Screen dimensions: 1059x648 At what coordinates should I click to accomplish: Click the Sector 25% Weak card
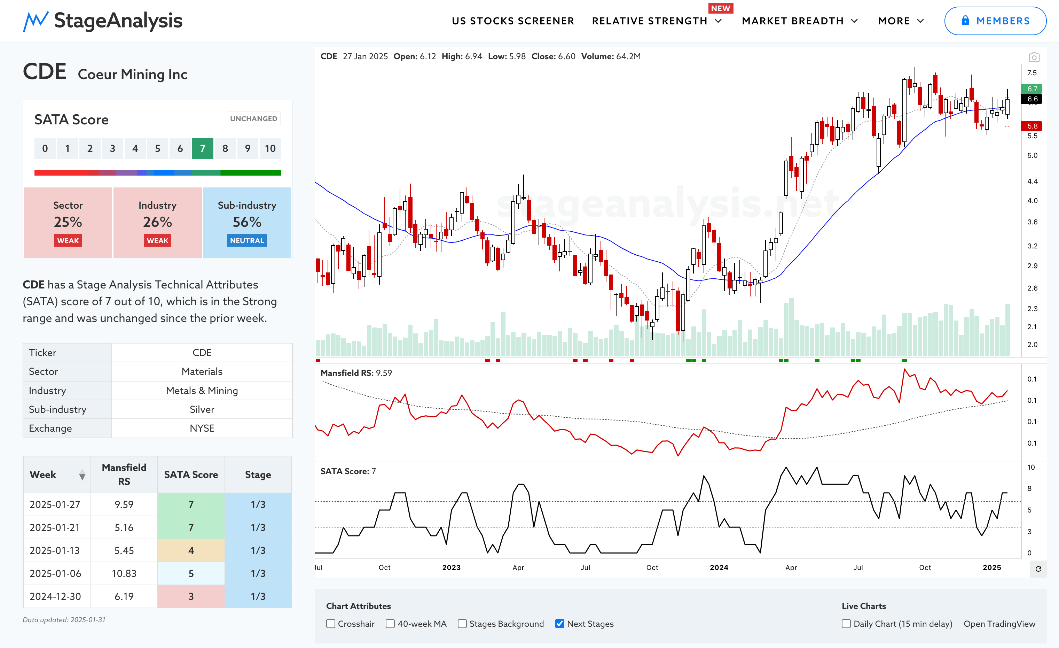pyautogui.click(x=68, y=222)
